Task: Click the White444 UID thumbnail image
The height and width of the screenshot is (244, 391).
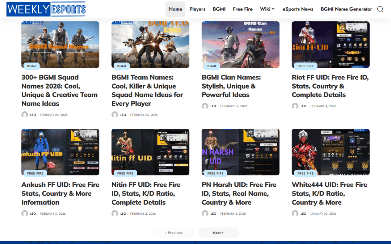Action: [x=331, y=152]
